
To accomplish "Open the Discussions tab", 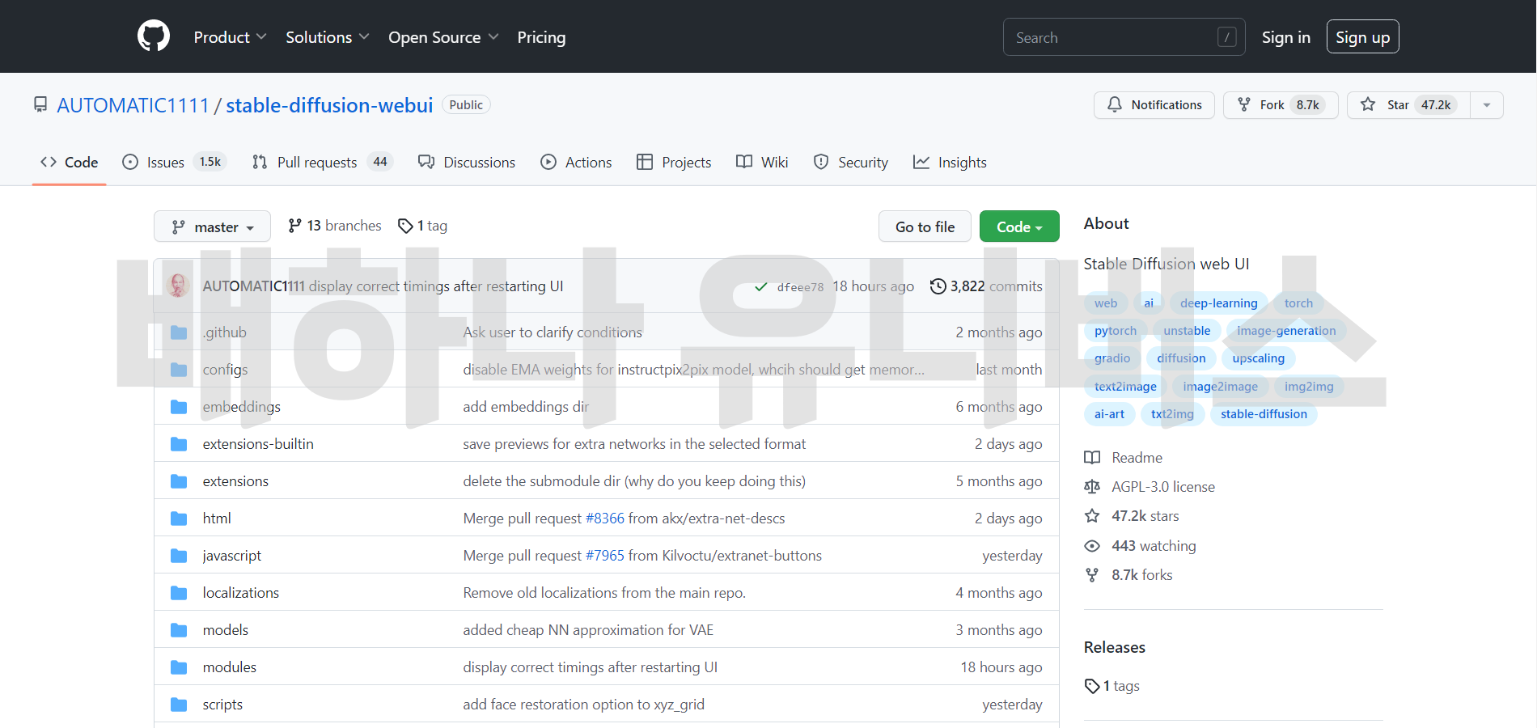I will (467, 163).
